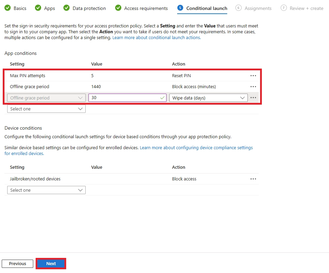Go to the Apps step tab

(45, 8)
